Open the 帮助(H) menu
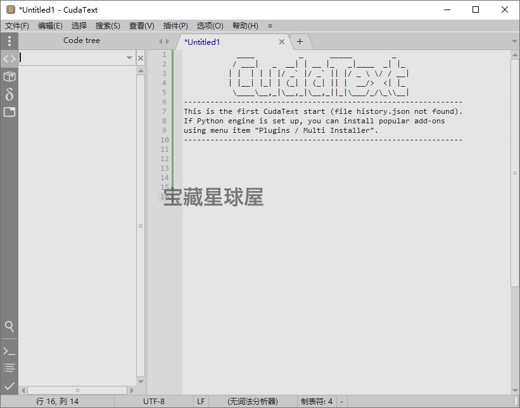520x408 pixels. pyautogui.click(x=245, y=26)
